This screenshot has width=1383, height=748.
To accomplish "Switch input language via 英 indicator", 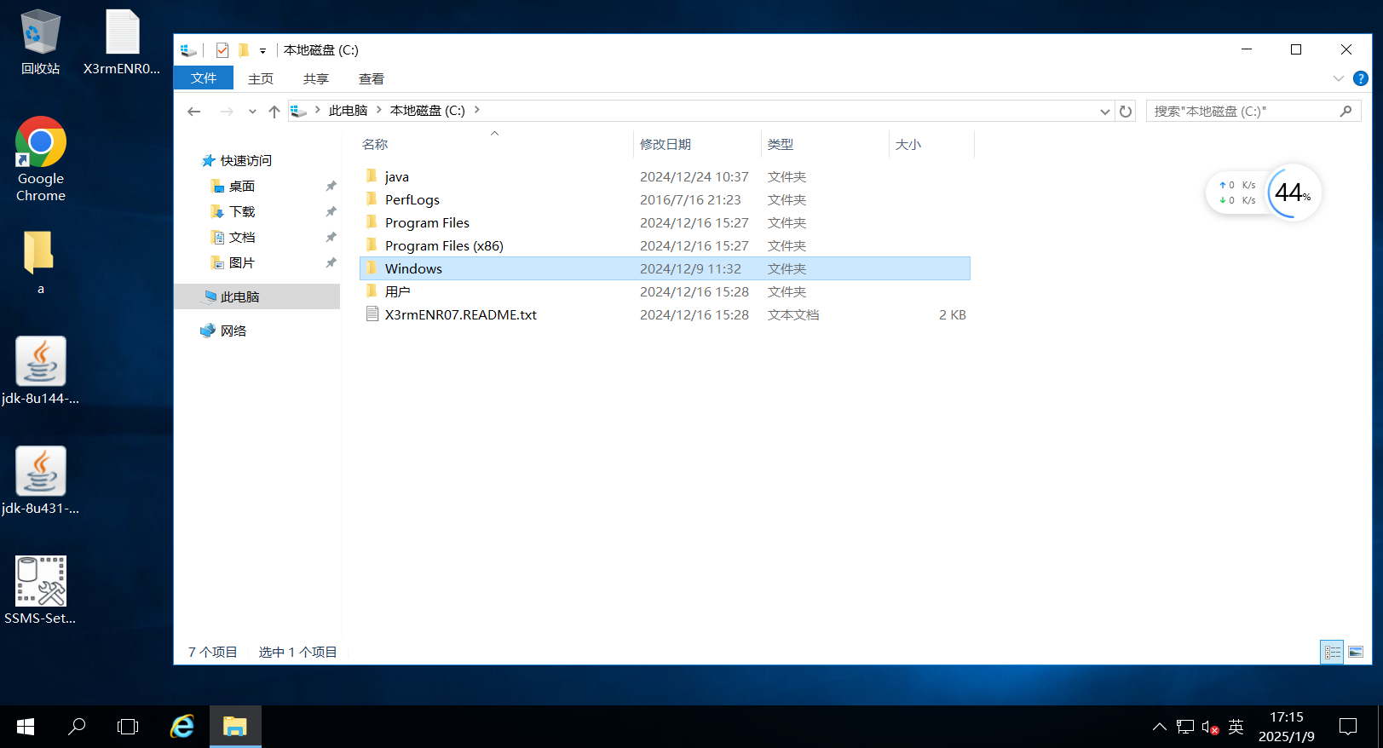I will pyautogui.click(x=1236, y=727).
